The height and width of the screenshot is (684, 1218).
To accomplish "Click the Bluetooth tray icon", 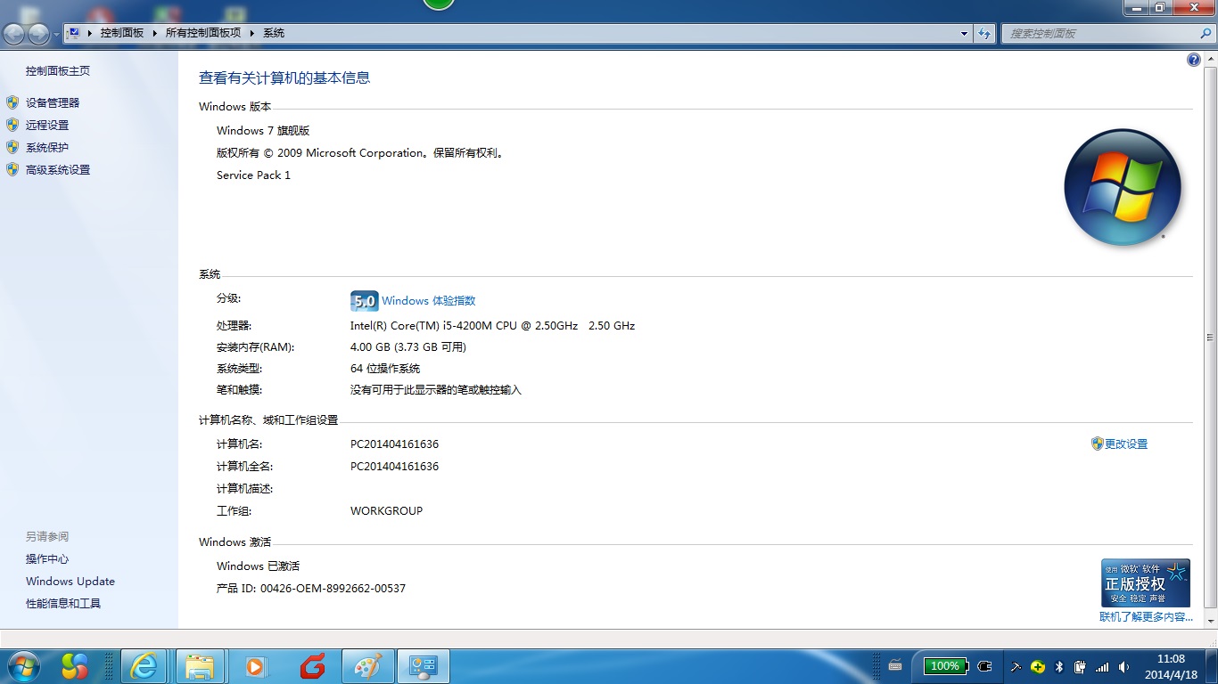I will coord(1059,666).
